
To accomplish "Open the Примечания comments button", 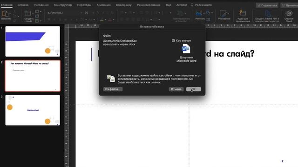I will coord(289,5).
